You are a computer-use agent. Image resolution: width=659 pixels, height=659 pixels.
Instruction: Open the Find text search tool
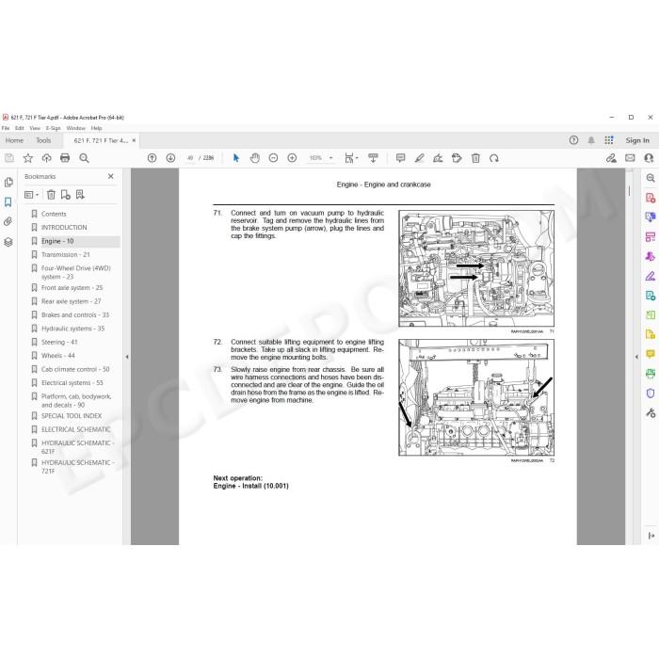pos(84,158)
